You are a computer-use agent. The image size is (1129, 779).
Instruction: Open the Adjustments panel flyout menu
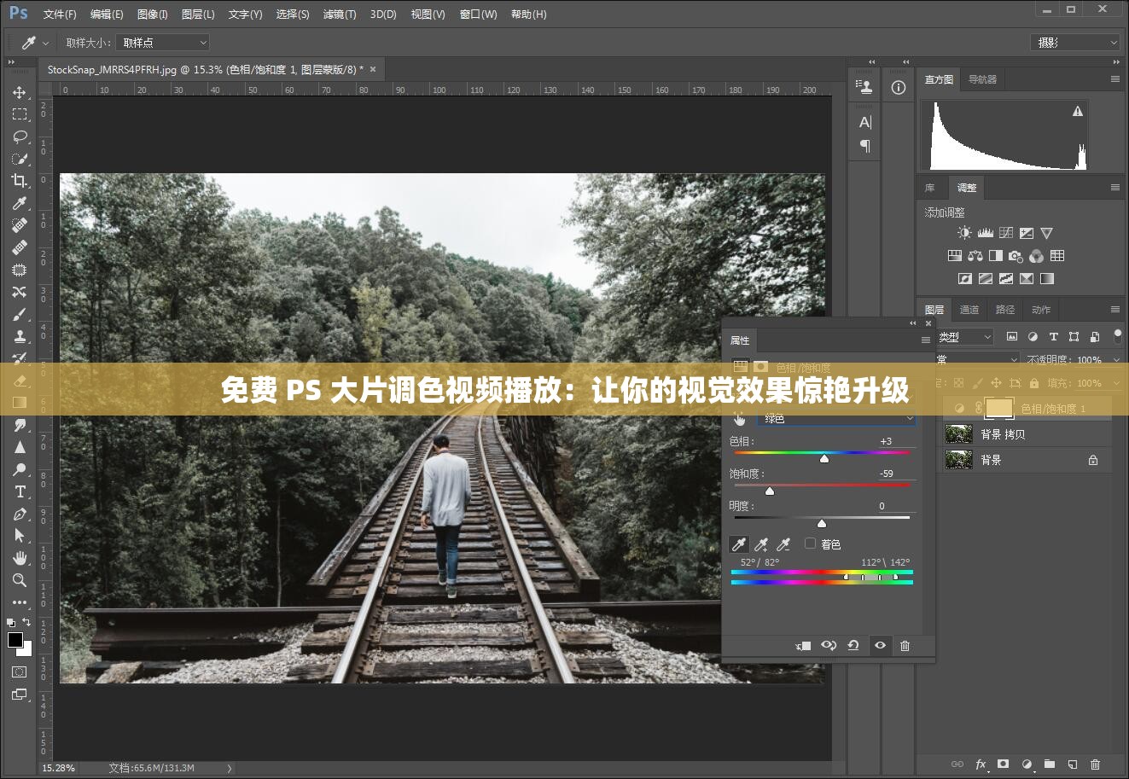pyautogui.click(x=1114, y=187)
